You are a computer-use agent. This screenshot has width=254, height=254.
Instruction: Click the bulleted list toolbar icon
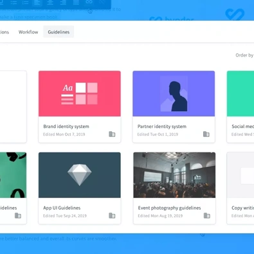pyautogui.click(x=14, y=3)
